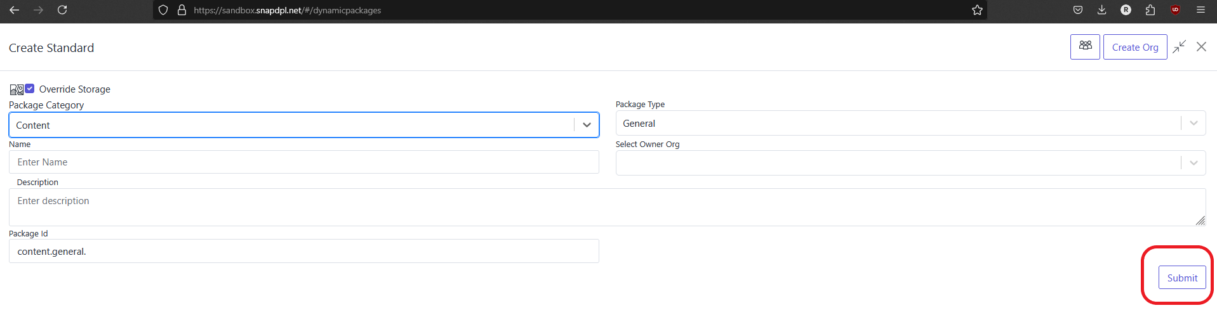Open Pocket save icon
Image resolution: width=1217 pixels, height=315 pixels.
pyautogui.click(x=1078, y=10)
